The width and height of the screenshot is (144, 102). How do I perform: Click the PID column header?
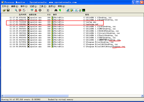click(x=48, y=15)
